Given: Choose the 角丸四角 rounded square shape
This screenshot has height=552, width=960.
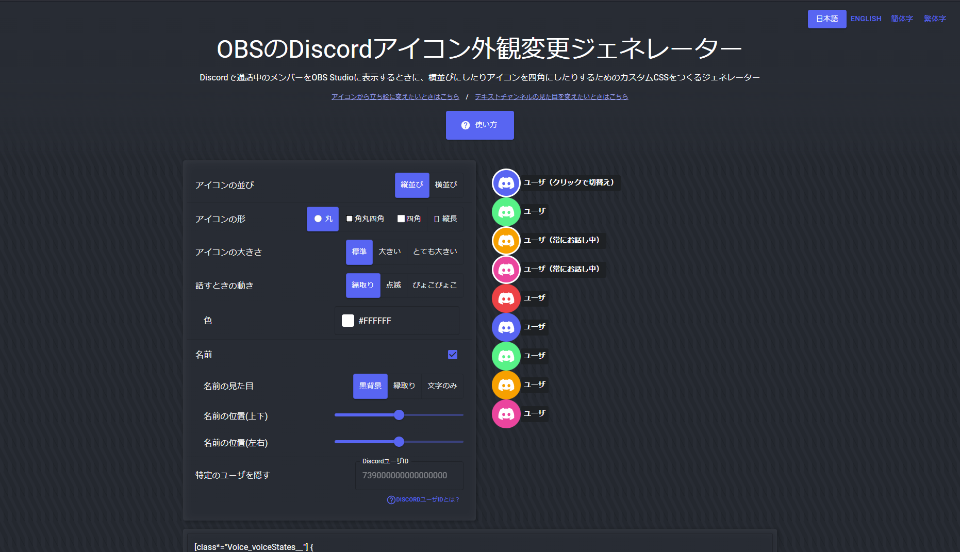Looking at the screenshot, I should (365, 219).
